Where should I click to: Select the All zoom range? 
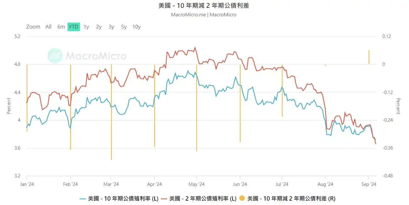pos(48,27)
